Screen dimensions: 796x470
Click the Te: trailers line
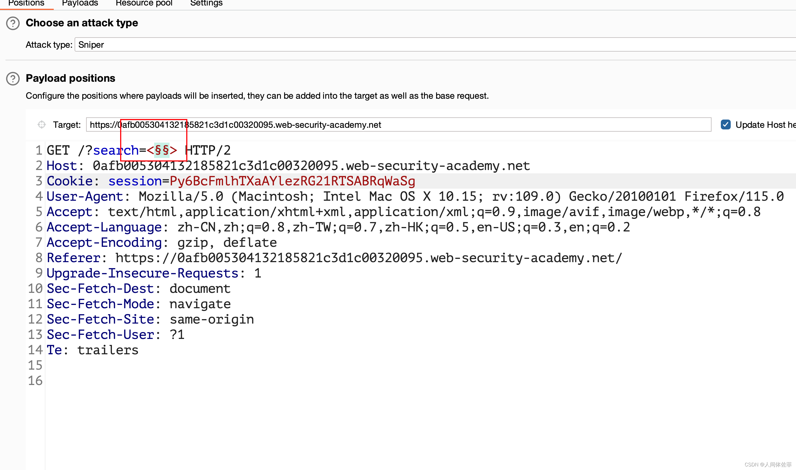pyautogui.click(x=92, y=350)
